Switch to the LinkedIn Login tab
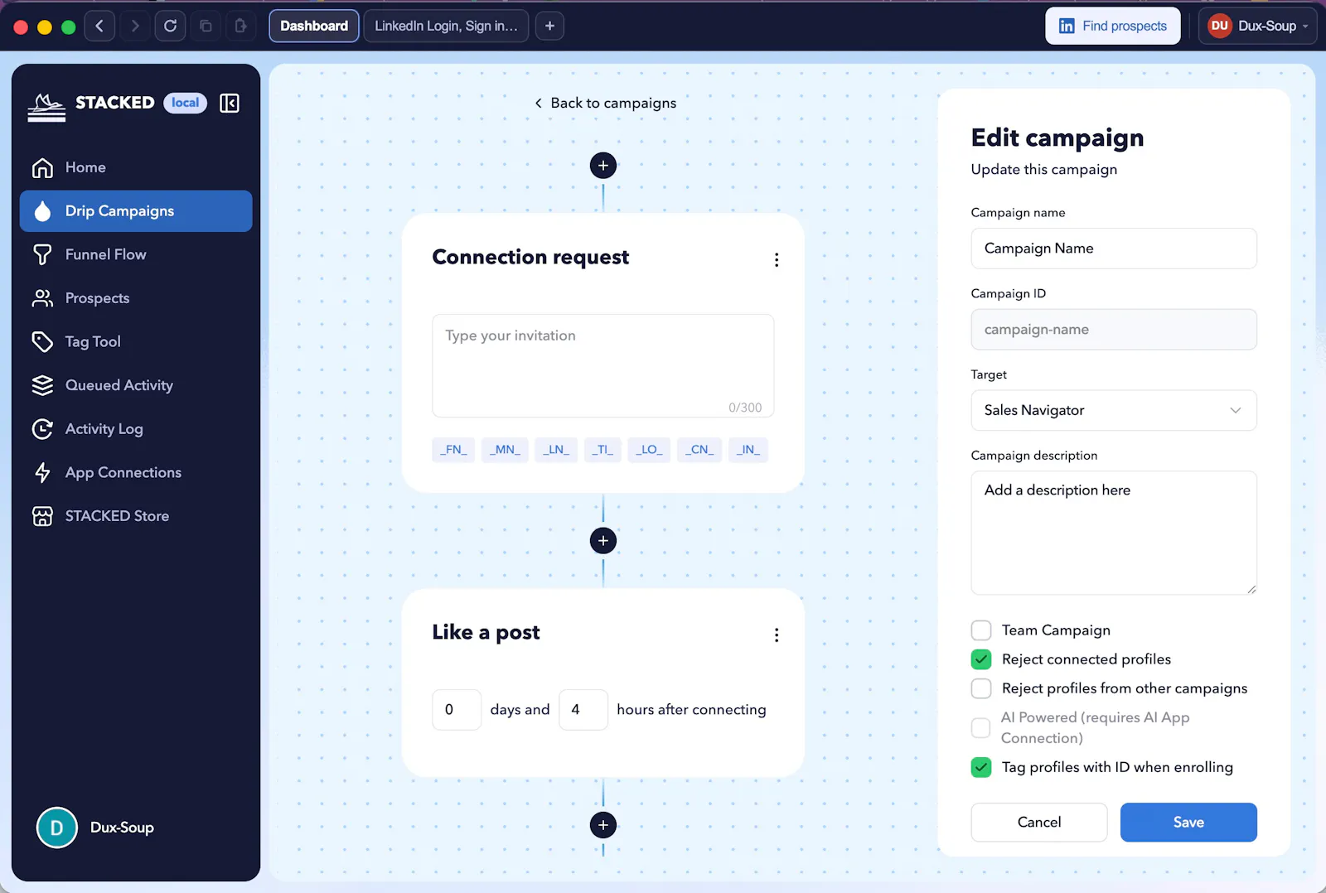1326x893 pixels. click(446, 26)
